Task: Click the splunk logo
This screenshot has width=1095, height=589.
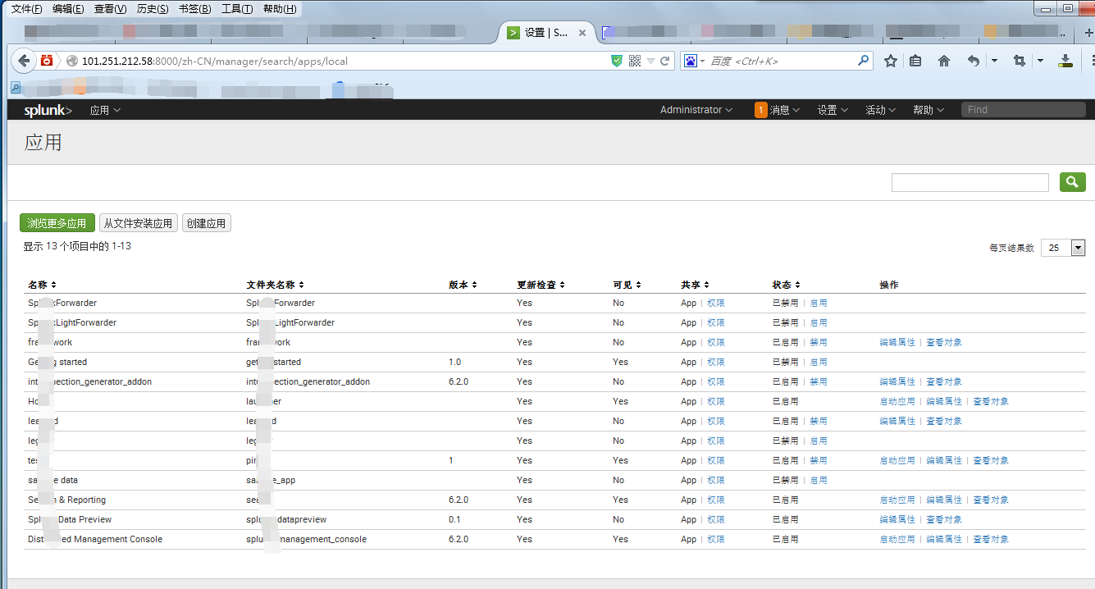Action: pyautogui.click(x=48, y=110)
